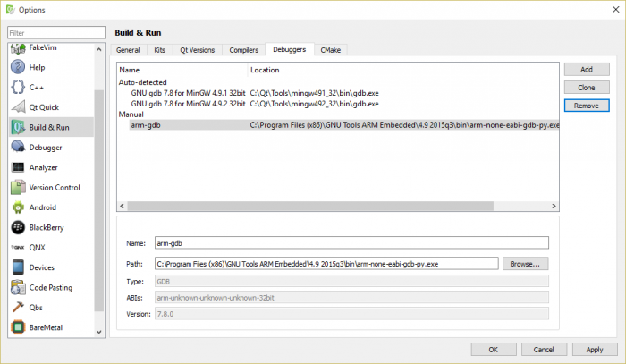Open the FakeVim settings category icon
Viewport: 626px width, 364px height.
[x=18, y=48]
